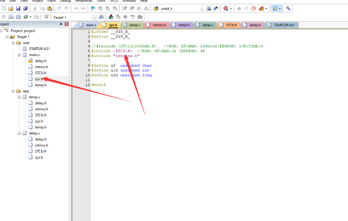Unindent the selected lines
The width and height of the screenshot is (348, 221).
click(132, 8)
